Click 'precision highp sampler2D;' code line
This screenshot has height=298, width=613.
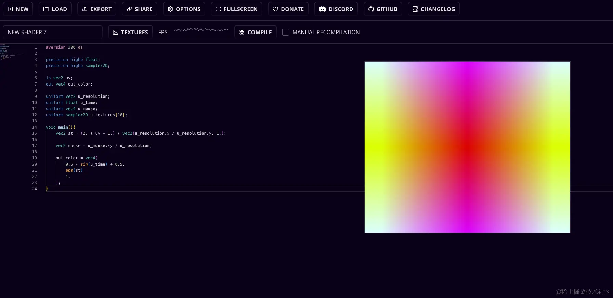tap(78, 66)
